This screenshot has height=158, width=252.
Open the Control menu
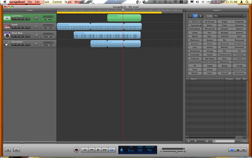point(57,2)
